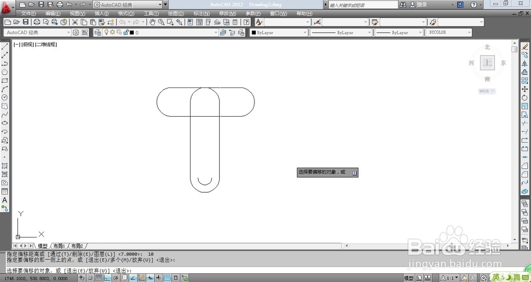The image size is (531, 282).
Task: Click the [俯视] view control label
Action: click(x=28, y=45)
